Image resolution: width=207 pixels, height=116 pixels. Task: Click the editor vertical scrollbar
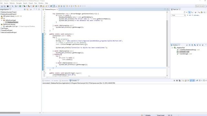167,43
